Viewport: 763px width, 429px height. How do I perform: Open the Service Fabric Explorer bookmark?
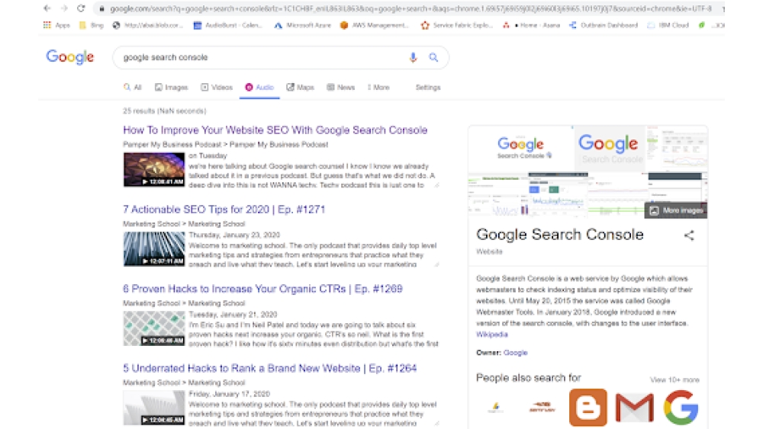457,25
